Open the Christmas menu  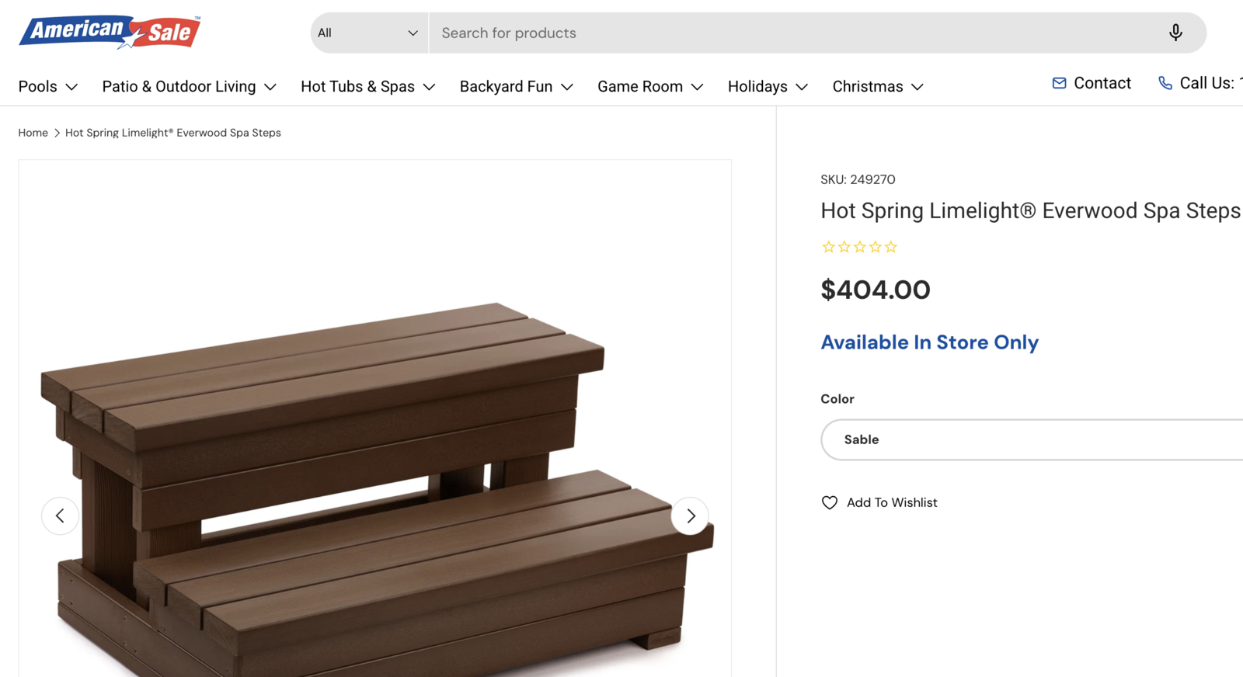click(877, 86)
